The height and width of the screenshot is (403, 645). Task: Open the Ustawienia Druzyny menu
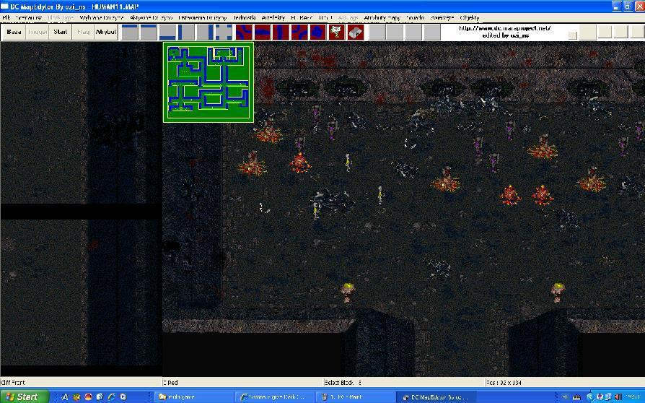[203, 18]
